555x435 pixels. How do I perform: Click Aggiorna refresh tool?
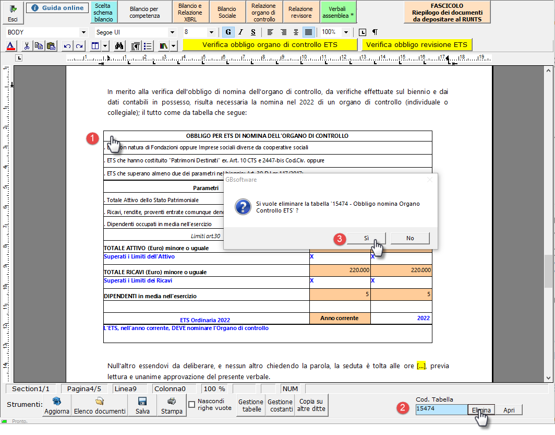(x=57, y=406)
